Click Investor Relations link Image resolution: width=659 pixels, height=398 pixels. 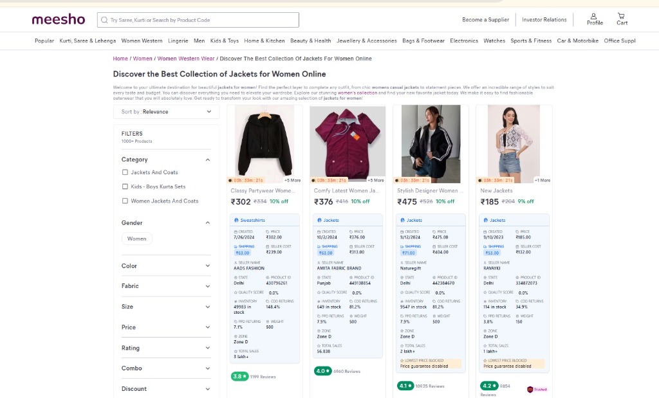pyautogui.click(x=544, y=20)
